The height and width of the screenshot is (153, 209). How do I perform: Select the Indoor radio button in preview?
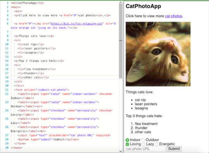(127, 140)
